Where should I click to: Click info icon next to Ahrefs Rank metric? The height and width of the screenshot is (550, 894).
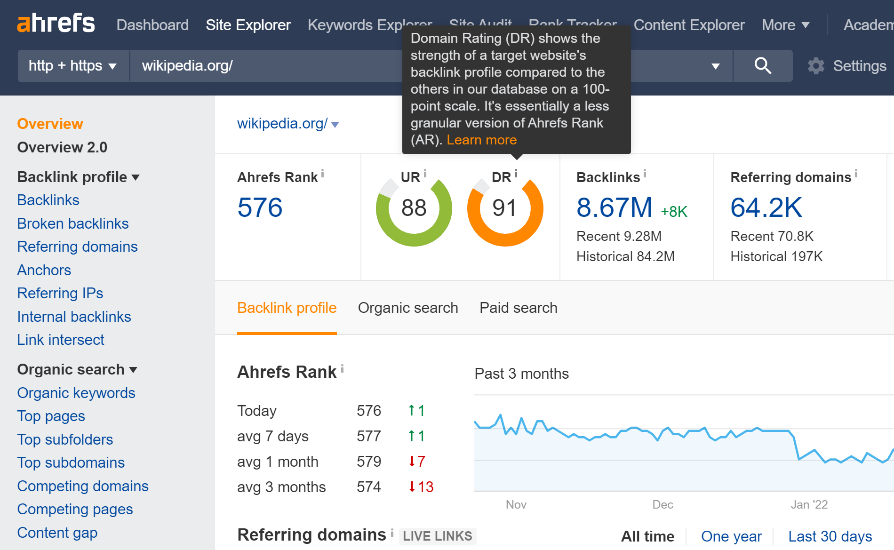[323, 174]
